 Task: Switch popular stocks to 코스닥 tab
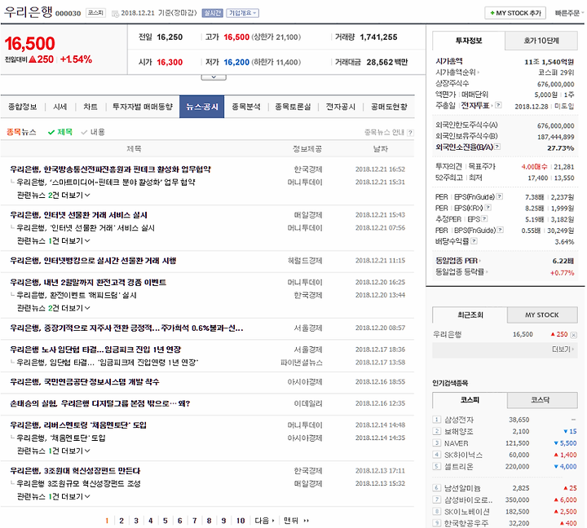click(541, 400)
